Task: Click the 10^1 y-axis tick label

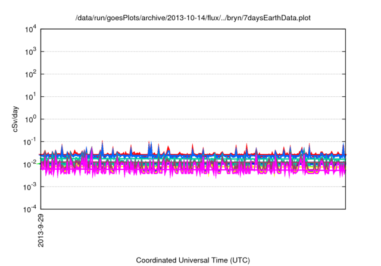Action: pyautogui.click(x=30, y=96)
